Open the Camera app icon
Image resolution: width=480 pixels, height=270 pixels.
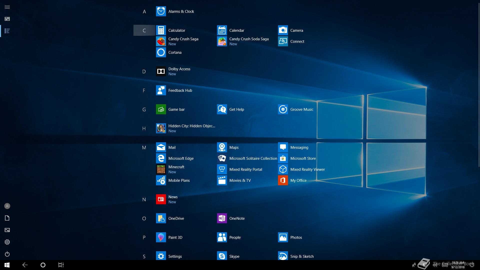pos(283,30)
